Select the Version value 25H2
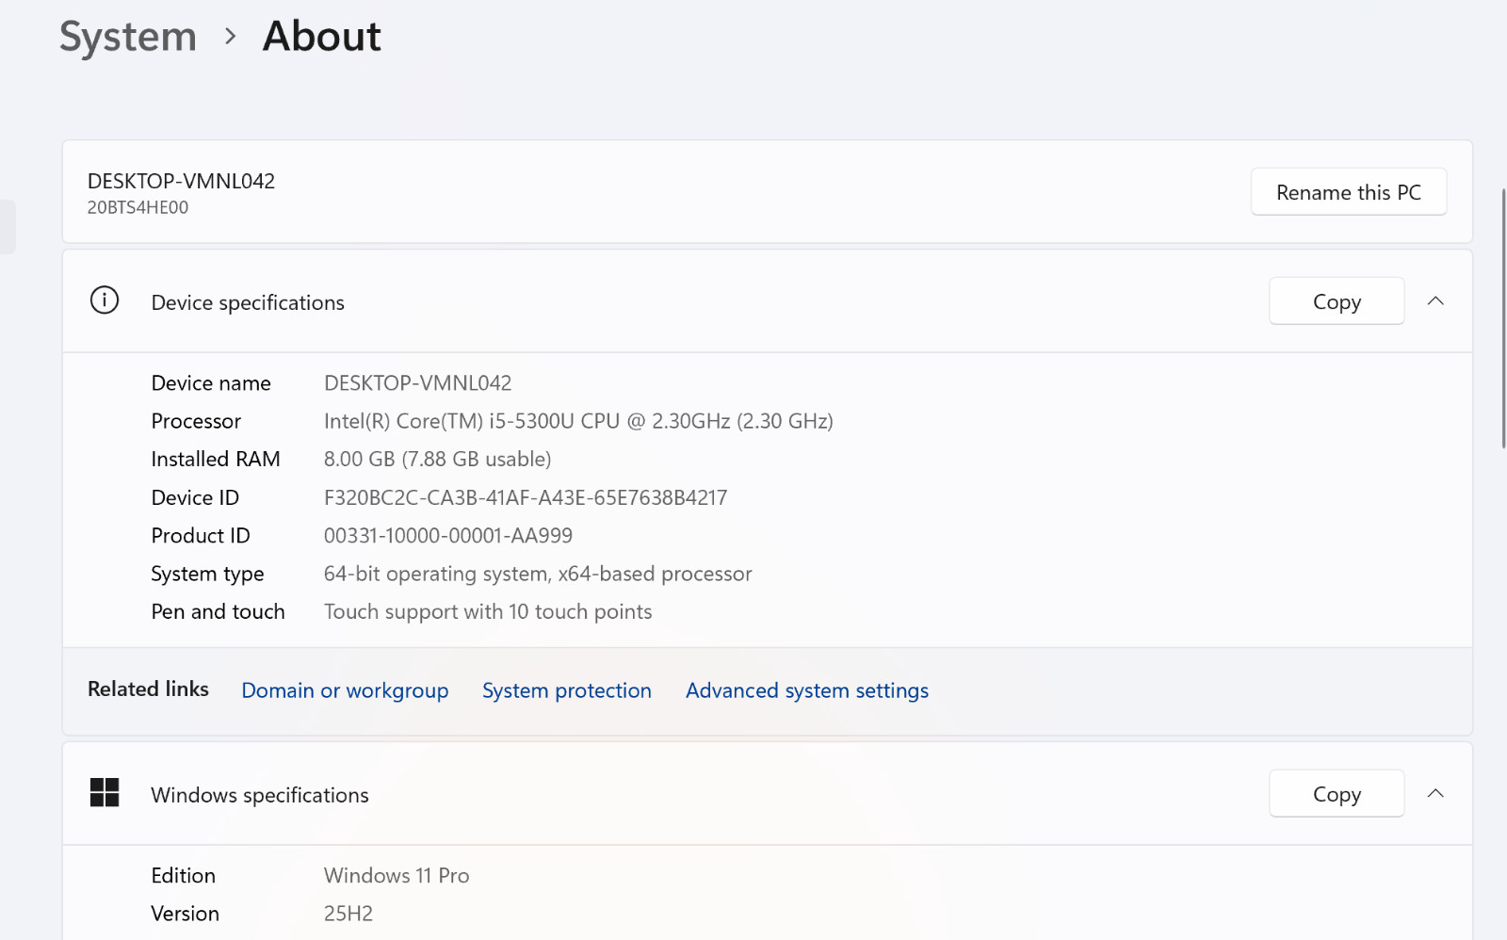The width and height of the screenshot is (1507, 940). click(x=348, y=914)
